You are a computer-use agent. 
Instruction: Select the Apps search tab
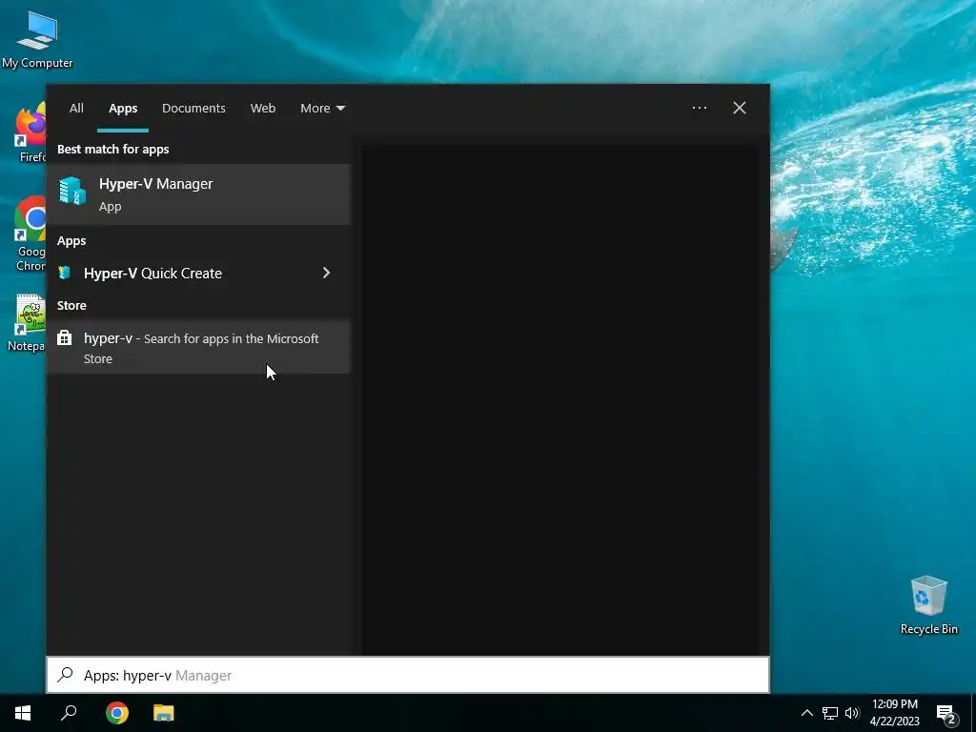(x=123, y=109)
